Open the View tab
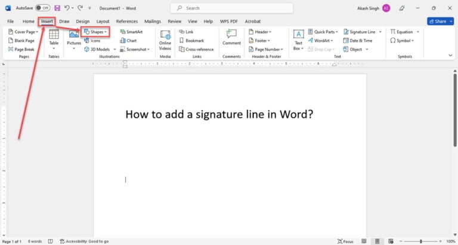Image resolution: width=458 pixels, height=245 pixels. coord(193,22)
